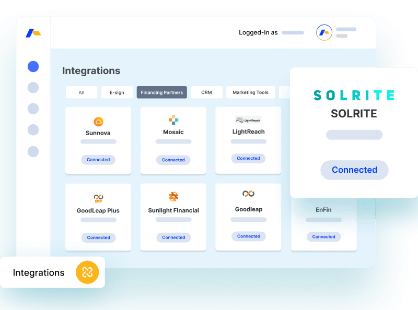Click the EnFin card name
This screenshot has width=418, height=310.
pyautogui.click(x=323, y=210)
